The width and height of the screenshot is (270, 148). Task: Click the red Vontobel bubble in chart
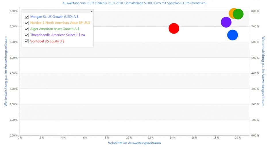[174, 28]
